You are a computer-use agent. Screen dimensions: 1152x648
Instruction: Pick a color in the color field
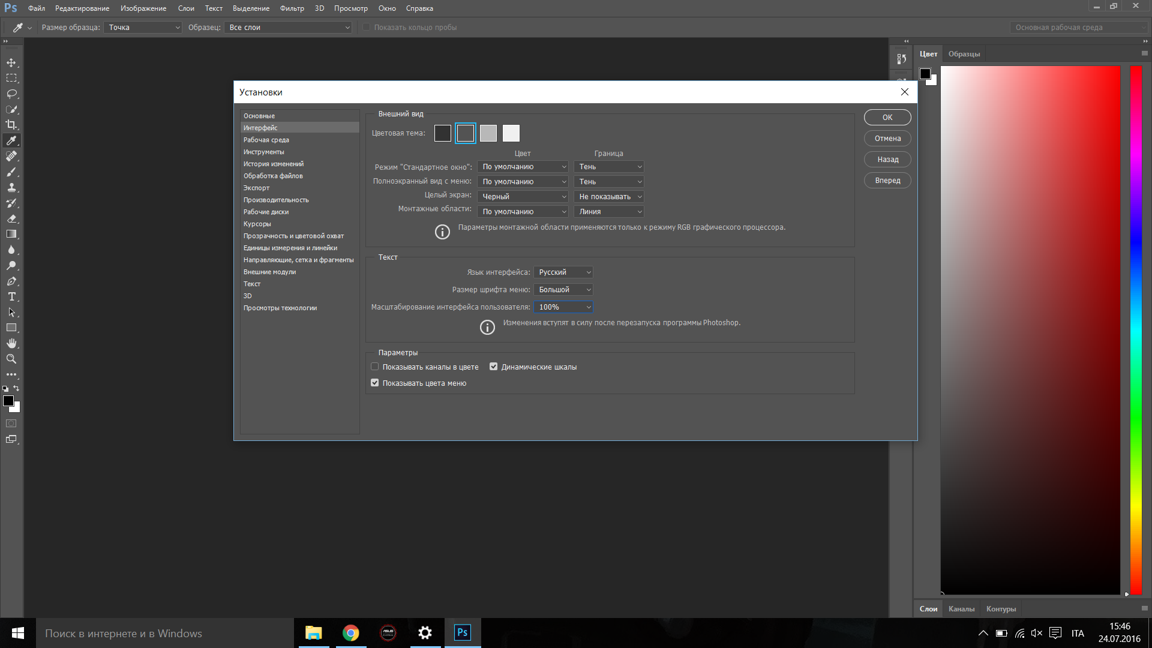pos(1030,330)
